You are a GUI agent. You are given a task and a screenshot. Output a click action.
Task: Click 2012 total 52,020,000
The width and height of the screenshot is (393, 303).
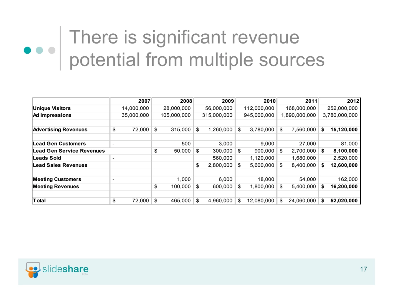[x=344, y=201]
